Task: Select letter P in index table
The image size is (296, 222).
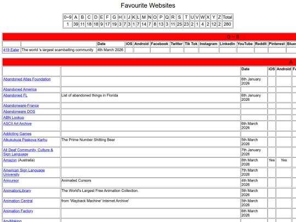Action: tap(161, 18)
